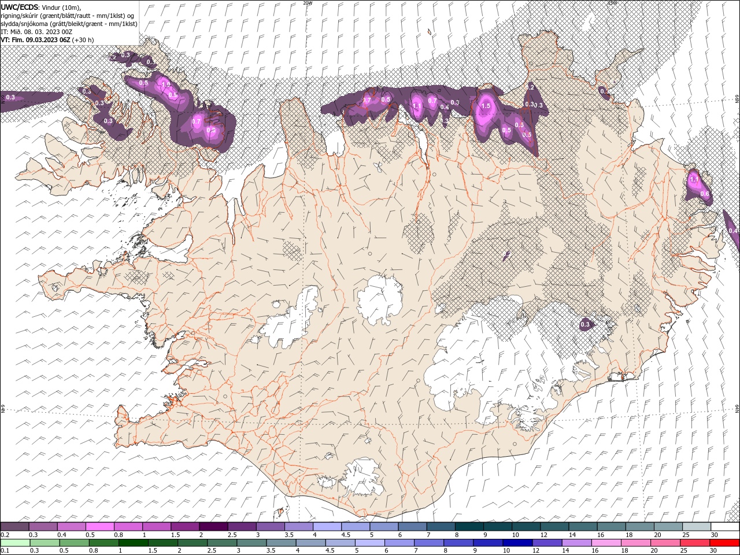Screen dimensions: 740x555
Task: Click the pale green 0.1 legend swatch
Action: [x=15, y=543]
